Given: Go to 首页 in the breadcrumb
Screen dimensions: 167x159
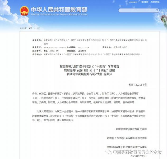Looking at the screenshot, I should click(x=30, y=28).
